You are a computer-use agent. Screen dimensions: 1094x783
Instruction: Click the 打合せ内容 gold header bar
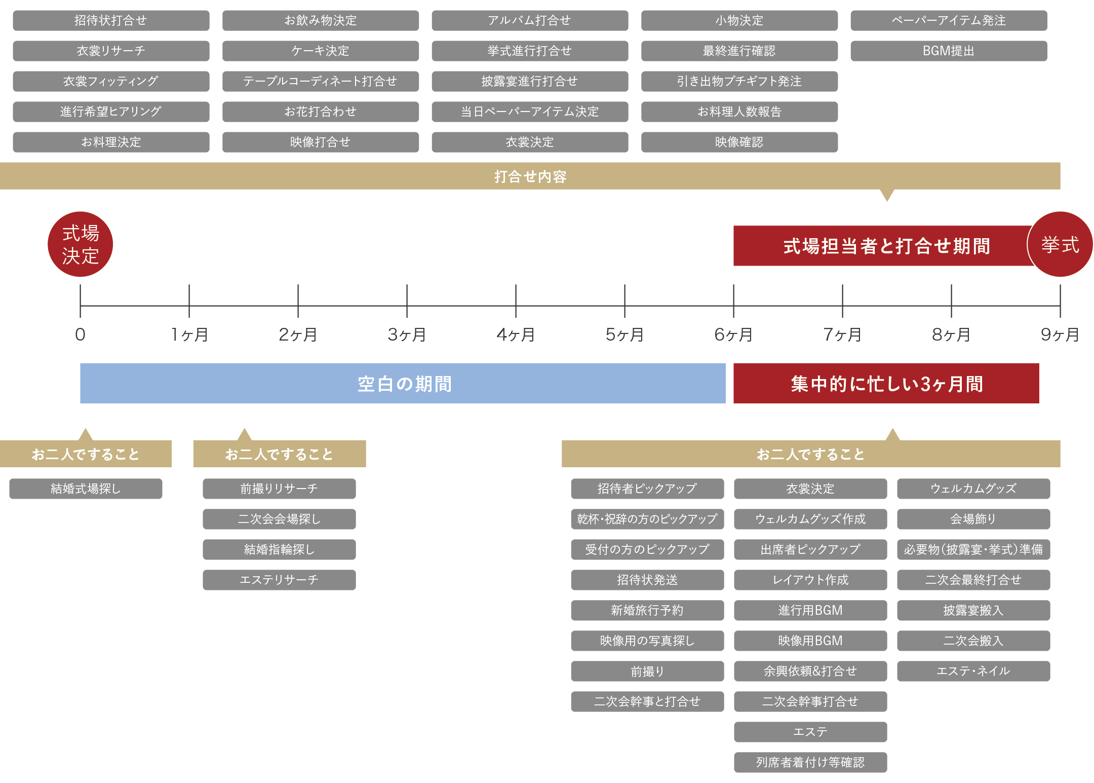(x=530, y=176)
